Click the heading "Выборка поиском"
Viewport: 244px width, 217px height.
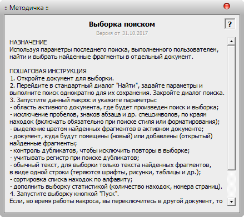(122, 24)
